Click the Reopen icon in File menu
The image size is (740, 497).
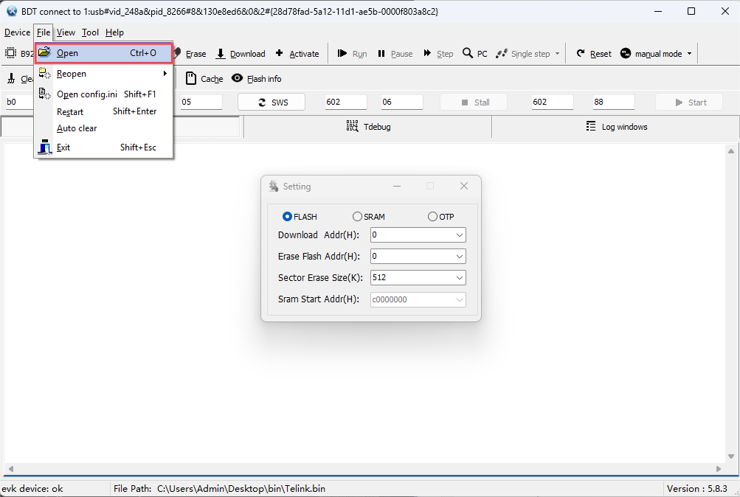[44, 73]
